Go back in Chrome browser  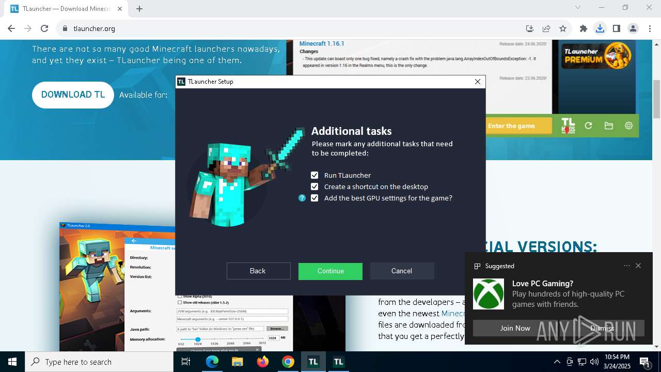click(11, 28)
